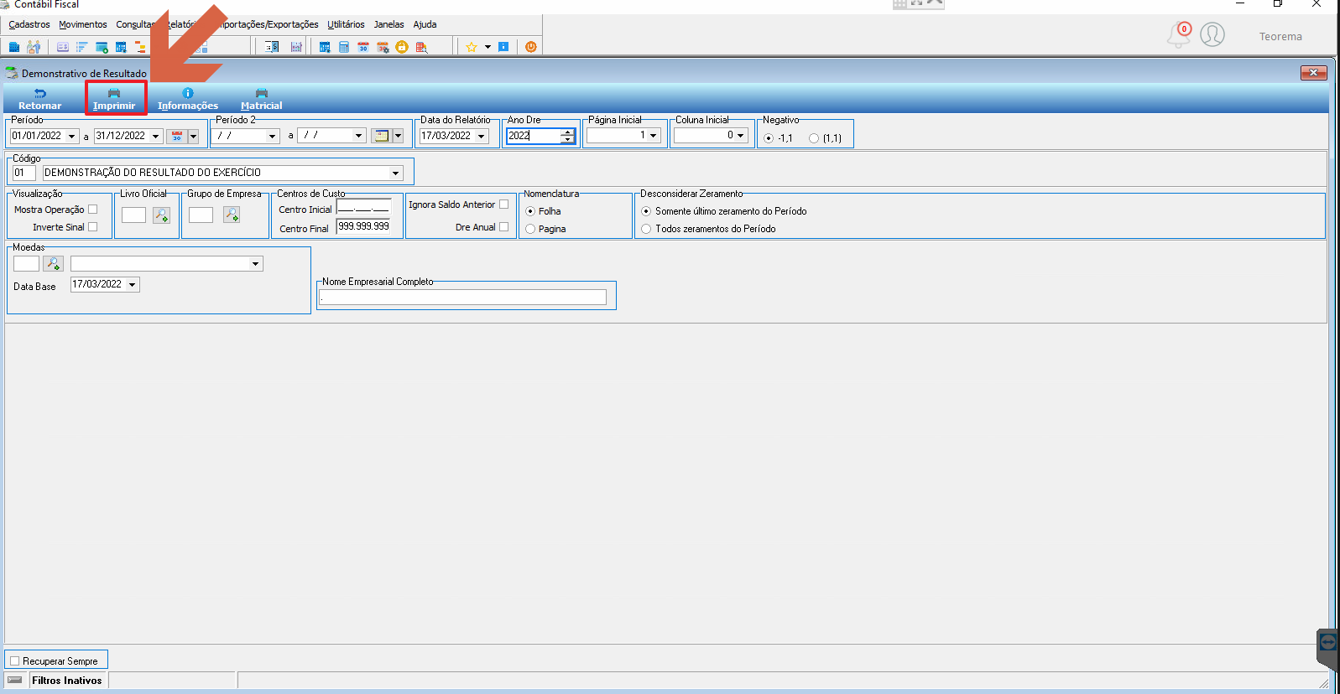Click the yellow star favorites icon
This screenshot has height=694, width=1340.
(x=472, y=47)
